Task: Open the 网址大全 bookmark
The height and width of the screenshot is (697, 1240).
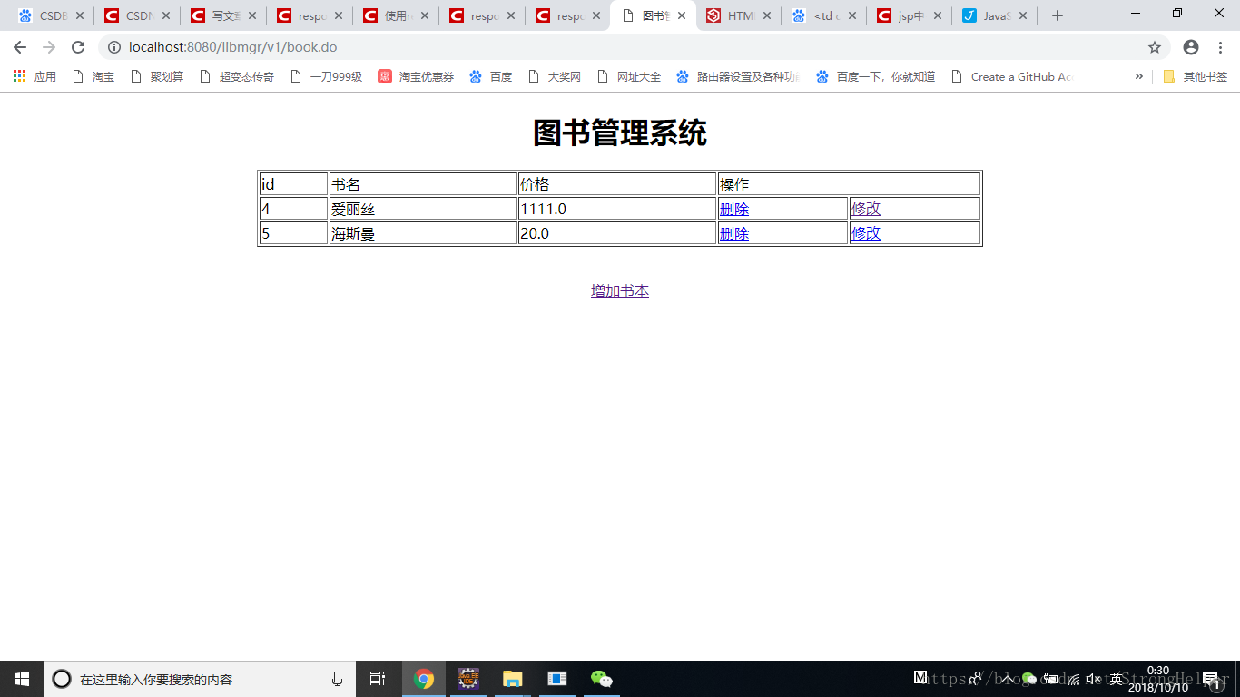Action: click(628, 77)
